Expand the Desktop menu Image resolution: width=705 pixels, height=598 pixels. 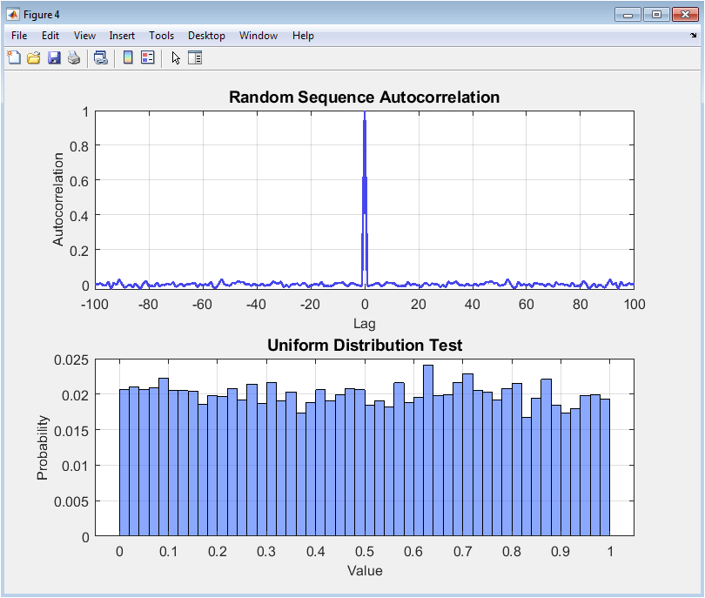206,36
